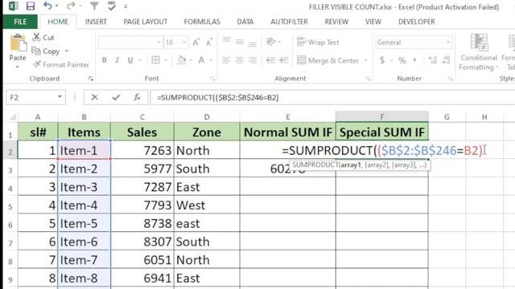Open the font size 18 dropdown
Viewport: 515px width, 289px height.
pyautogui.click(x=184, y=43)
